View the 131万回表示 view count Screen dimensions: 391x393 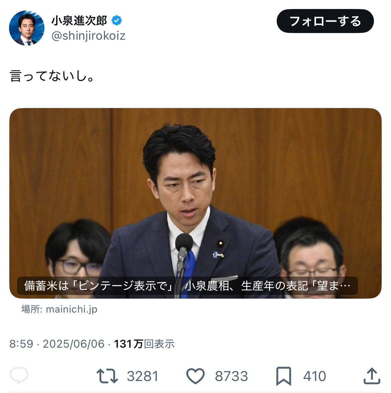(144, 344)
